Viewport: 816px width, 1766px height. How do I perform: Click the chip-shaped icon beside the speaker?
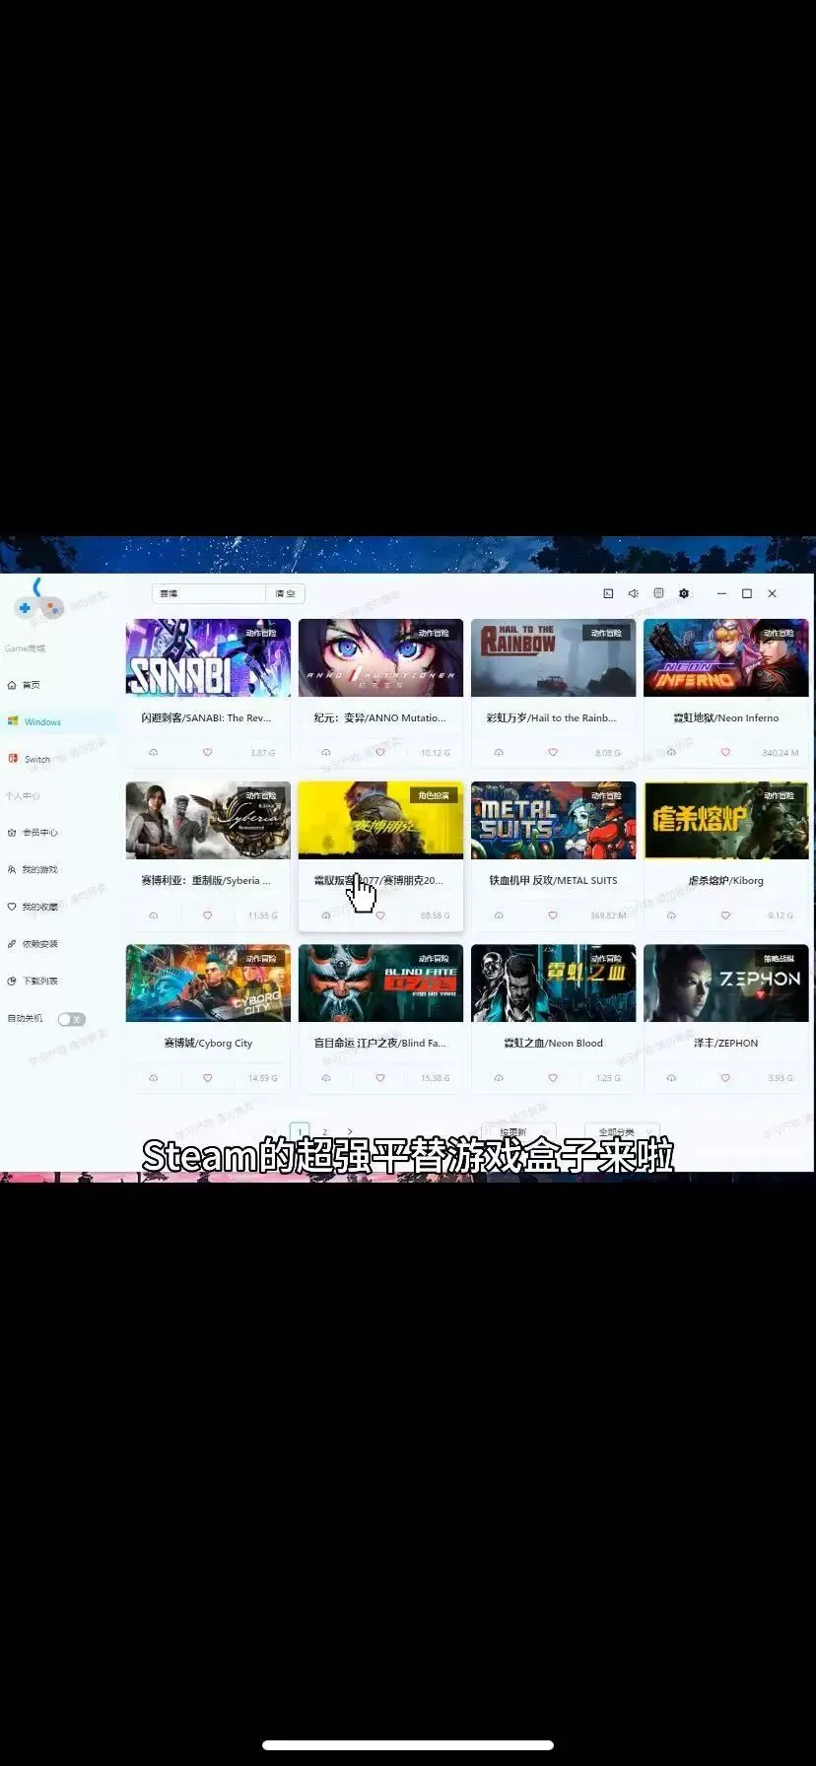(x=658, y=593)
